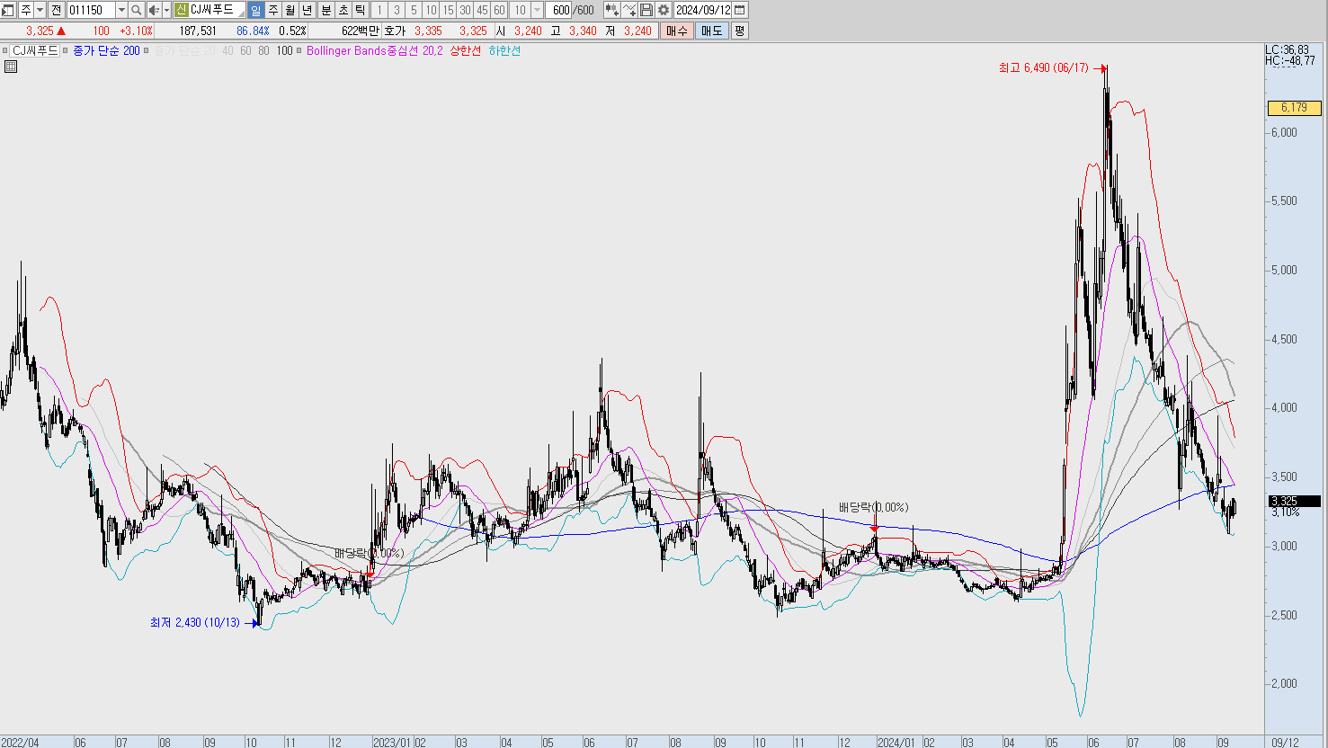The height and width of the screenshot is (748, 1328).
Task: Click the magnifier stock search icon
Action: (137, 10)
